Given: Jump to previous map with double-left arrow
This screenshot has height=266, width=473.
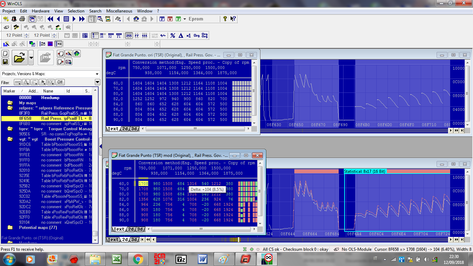Looking at the screenshot, I should [50, 19].
